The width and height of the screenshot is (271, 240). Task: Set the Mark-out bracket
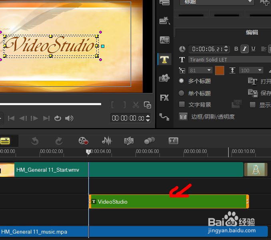124,105
